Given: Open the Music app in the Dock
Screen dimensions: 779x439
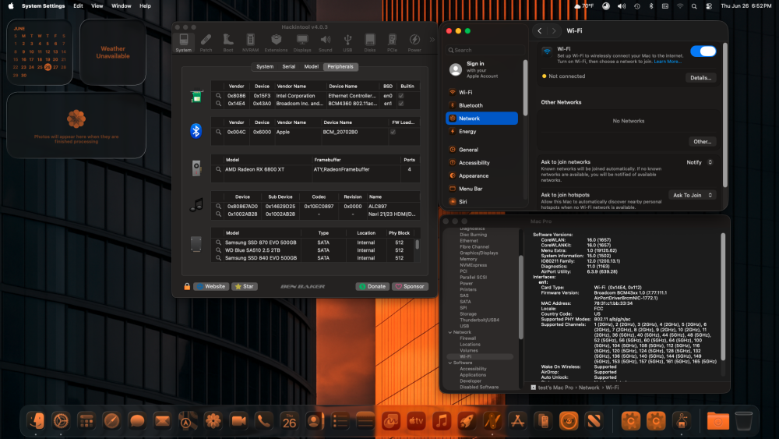Looking at the screenshot, I should (441, 421).
